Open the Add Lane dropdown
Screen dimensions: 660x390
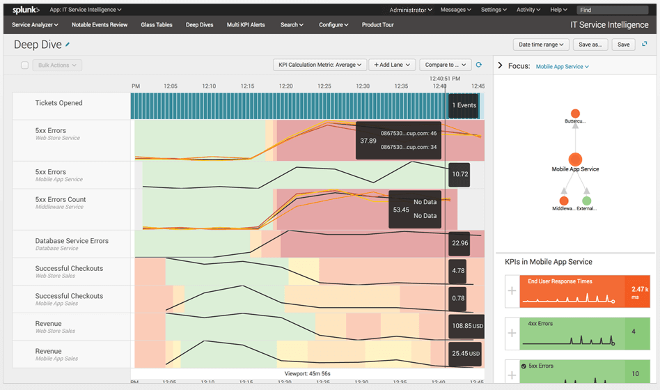pos(392,65)
